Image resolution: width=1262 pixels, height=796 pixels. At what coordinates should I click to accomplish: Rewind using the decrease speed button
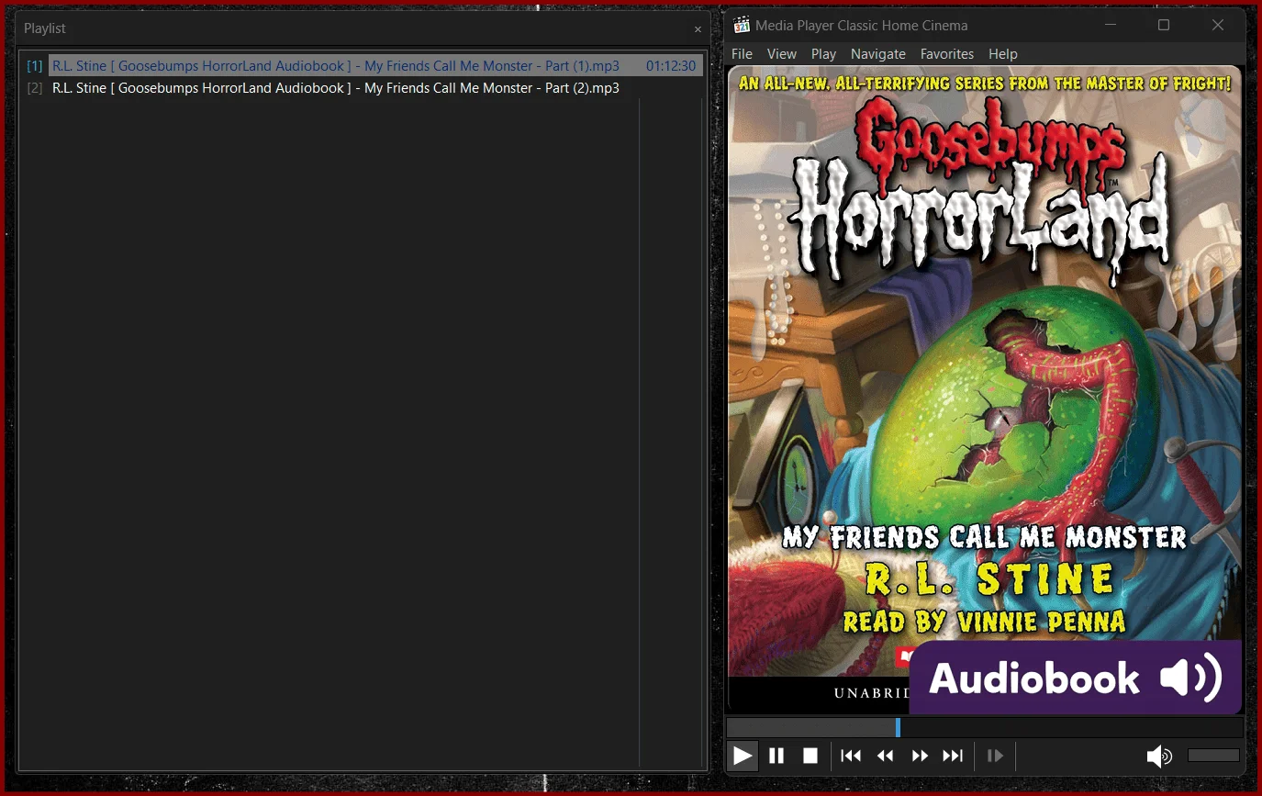(885, 756)
